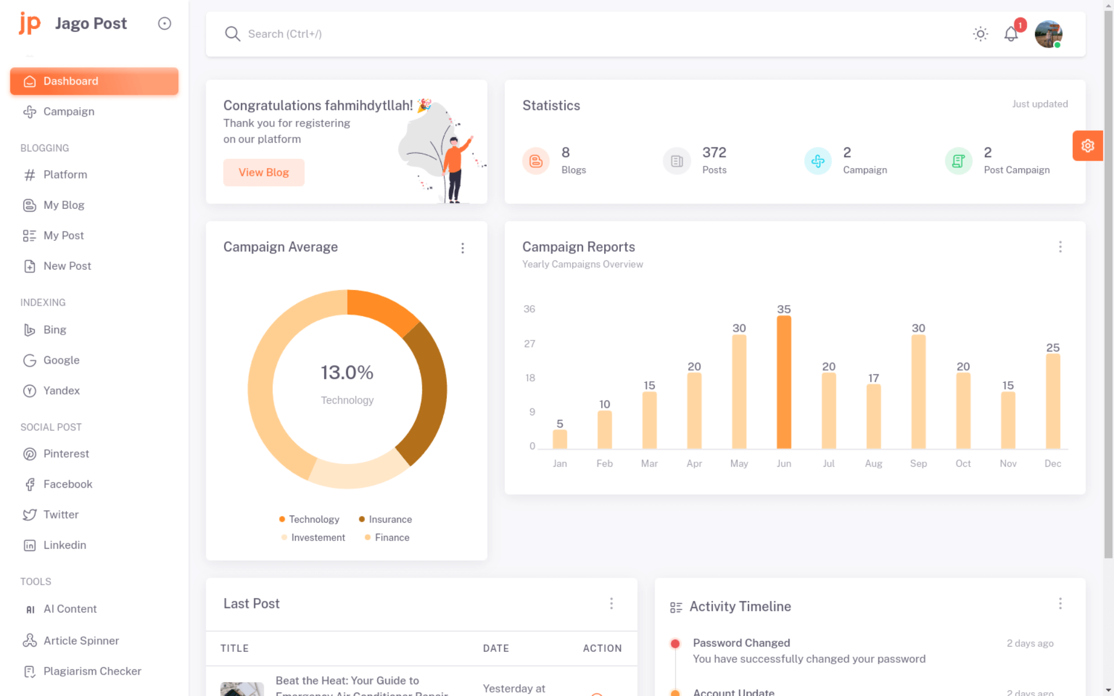Click the orange settings gear customizer
Viewport: 1114px width, 696px height.
tap(1087, 146)
